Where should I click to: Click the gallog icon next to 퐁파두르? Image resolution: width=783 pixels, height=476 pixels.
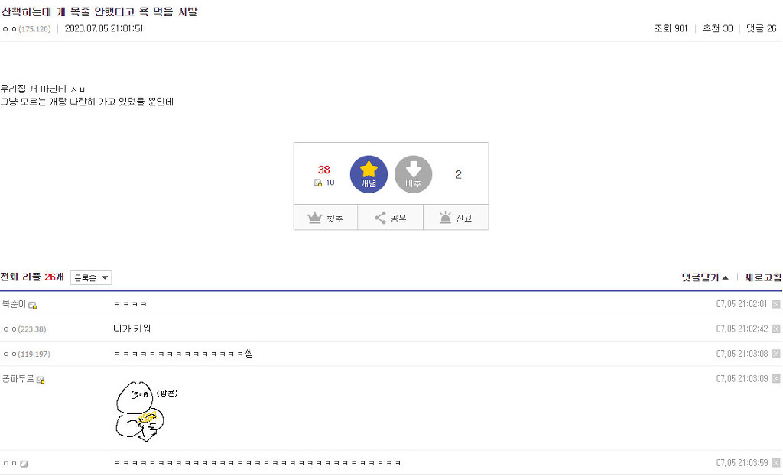point(41,380)
